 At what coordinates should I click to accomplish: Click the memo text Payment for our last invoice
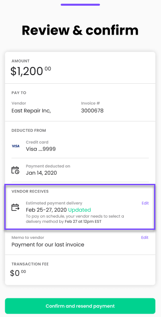[48, 245]
